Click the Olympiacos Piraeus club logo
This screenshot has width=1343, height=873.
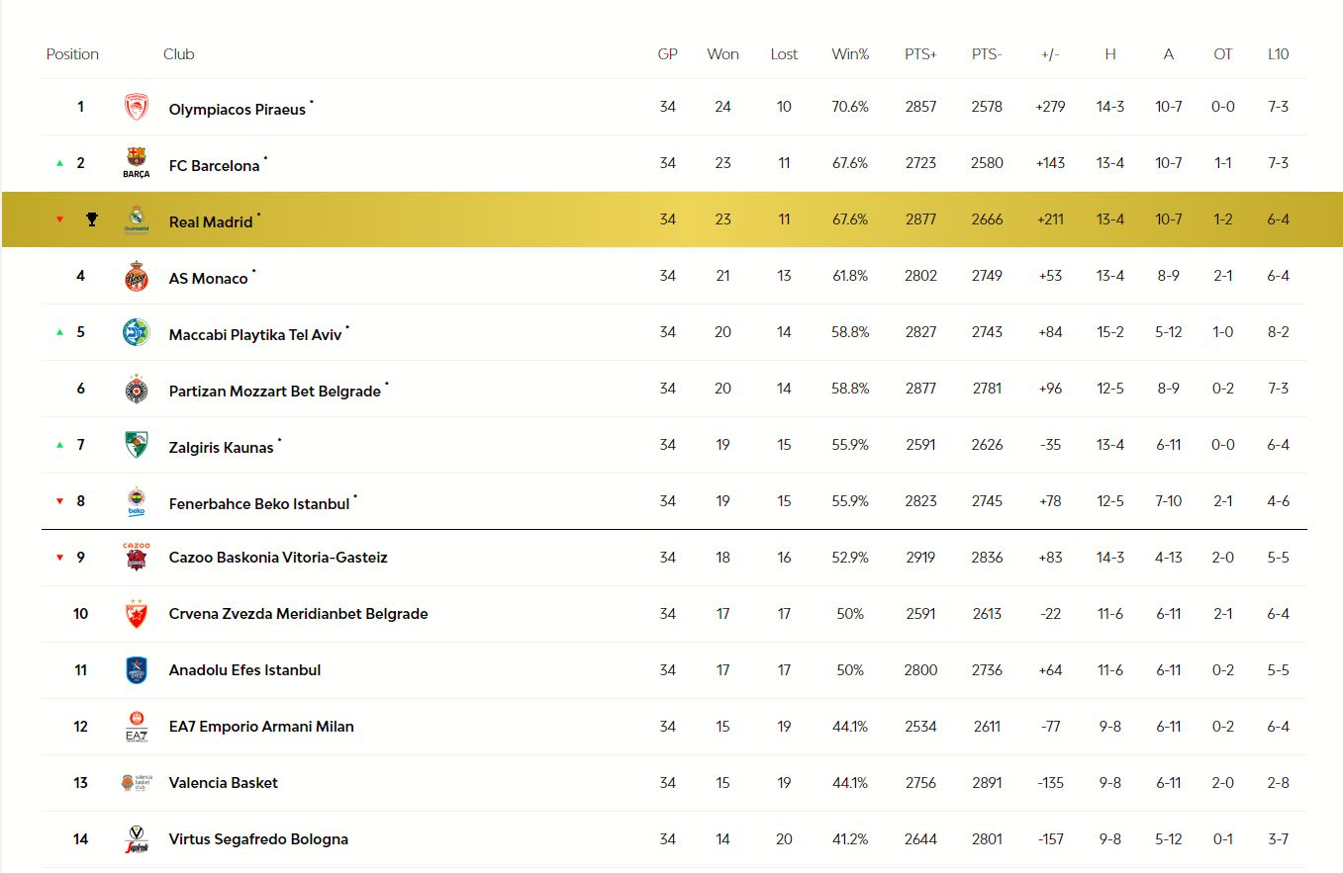pos(137,107)
